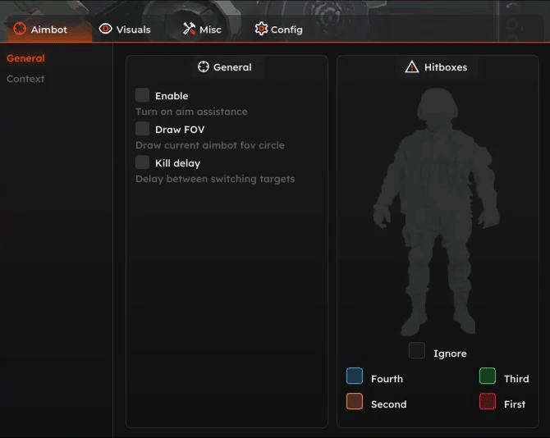The image size is (550, 438).
Task: Switch to the Config tab label
Action: [x=286, y=30]
